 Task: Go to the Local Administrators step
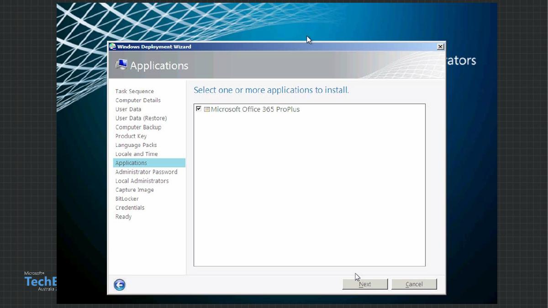[142, 181]
